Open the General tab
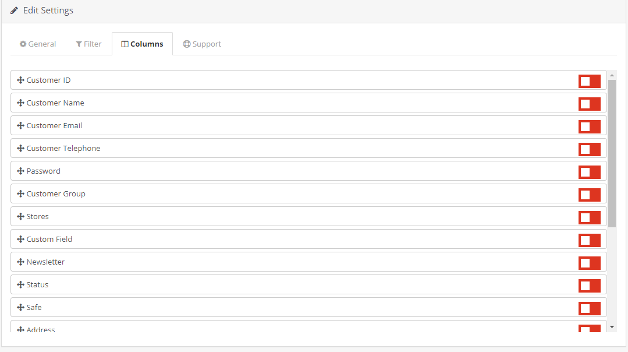 coord(38,44)
